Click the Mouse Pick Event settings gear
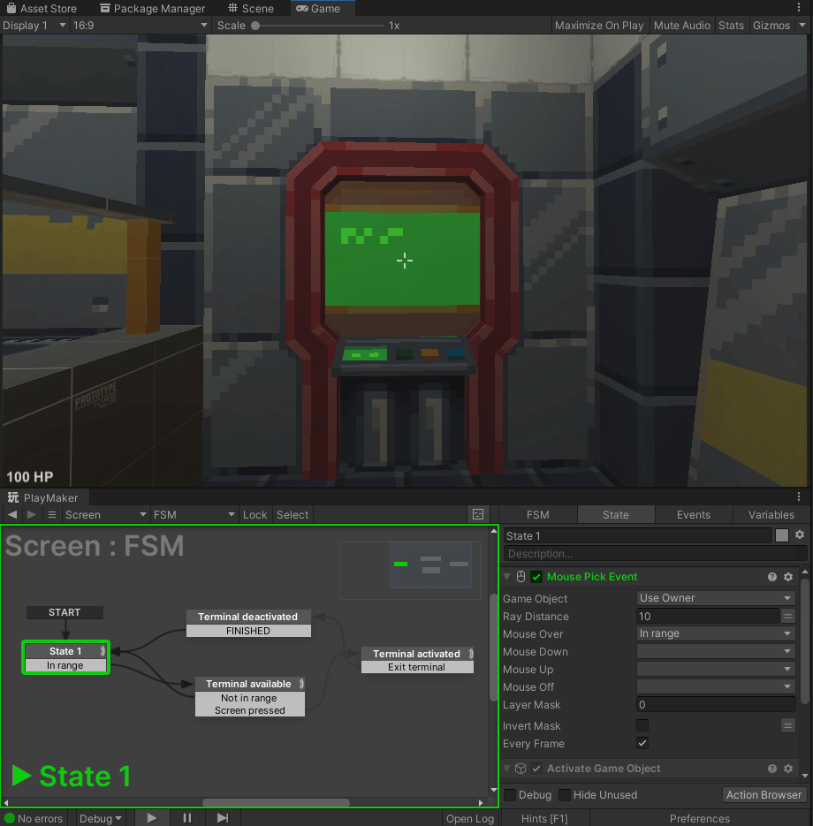This screenshot has width=813, height=826. pos(788,577)
